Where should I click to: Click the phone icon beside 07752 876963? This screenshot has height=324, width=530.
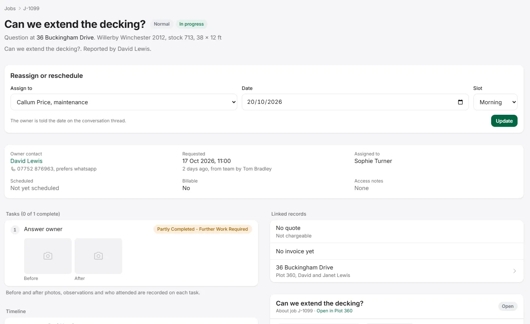(13, 169)
